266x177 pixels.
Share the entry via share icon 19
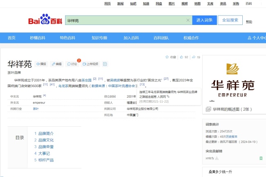(196, 57)
